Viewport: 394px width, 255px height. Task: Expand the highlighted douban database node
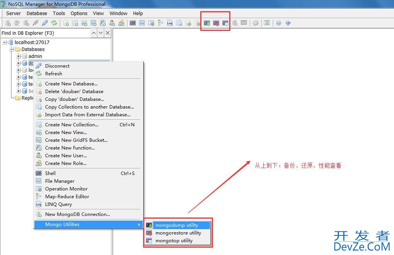pos(19,63)
